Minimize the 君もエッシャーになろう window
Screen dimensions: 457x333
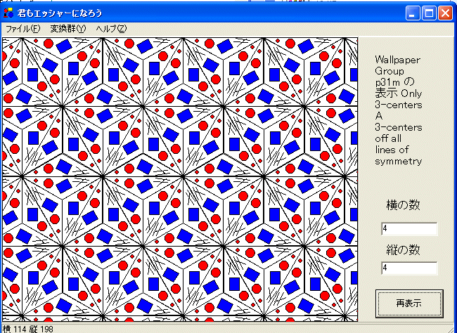click(413, 13)
